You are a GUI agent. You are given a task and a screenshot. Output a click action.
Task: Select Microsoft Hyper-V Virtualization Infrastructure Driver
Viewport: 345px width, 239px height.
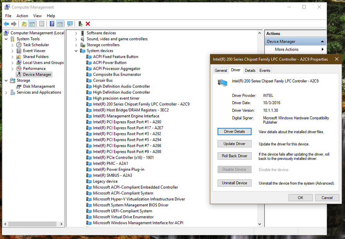tap(139, 199)
